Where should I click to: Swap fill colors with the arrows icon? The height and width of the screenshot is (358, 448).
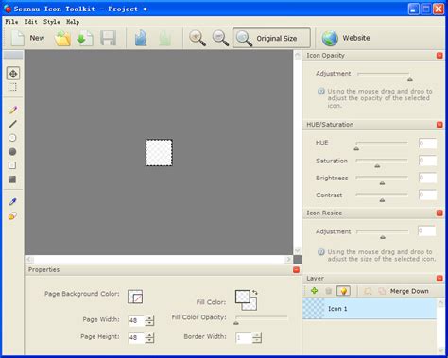point(255,293)
